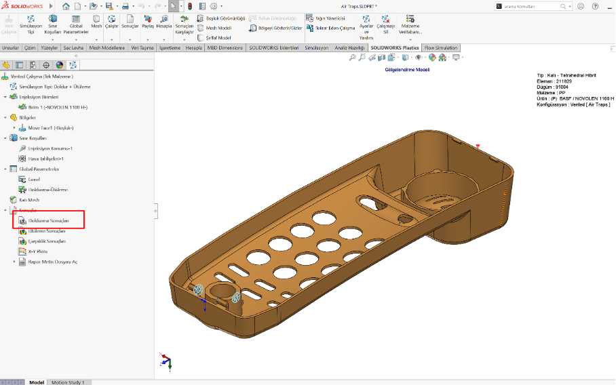
Task: Click Zoom to Fit icon in viewport toolbar
Action: point(352,58)
